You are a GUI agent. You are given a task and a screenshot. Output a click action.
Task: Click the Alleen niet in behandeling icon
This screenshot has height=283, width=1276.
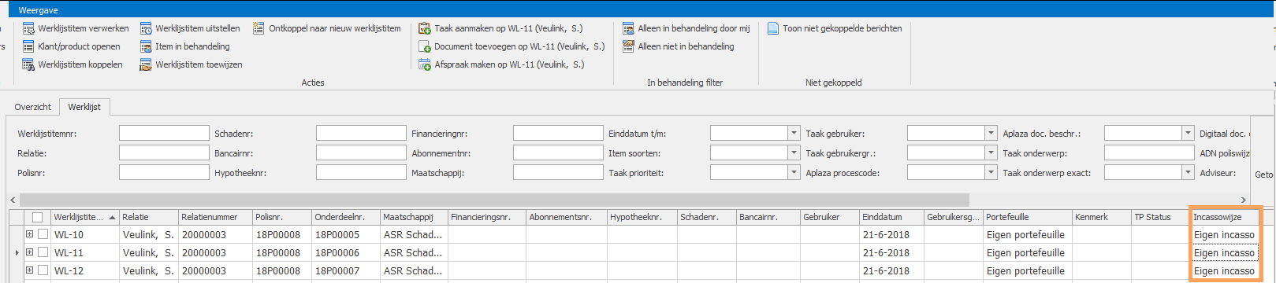click(628, 46)
